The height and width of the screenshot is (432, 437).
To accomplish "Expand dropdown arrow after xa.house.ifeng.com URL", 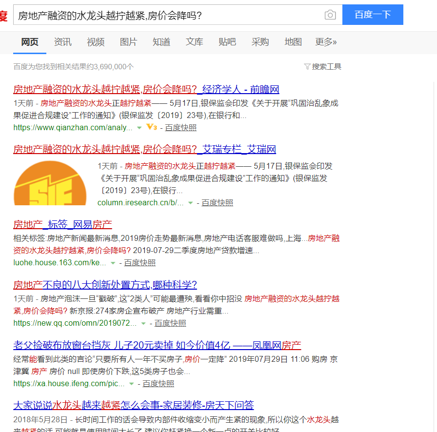I will [x=131, y=384].
